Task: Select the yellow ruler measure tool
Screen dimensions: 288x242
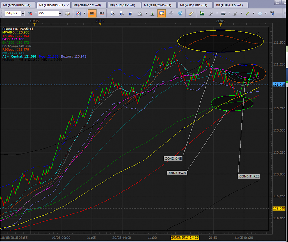Action: click(191, 13)
